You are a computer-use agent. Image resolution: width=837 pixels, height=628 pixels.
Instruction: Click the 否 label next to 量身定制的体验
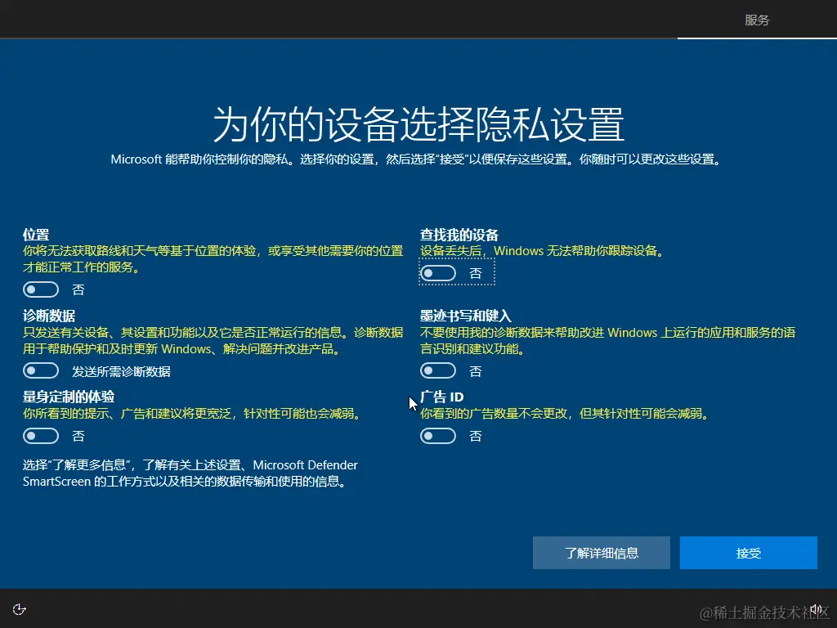pos(78,436)
